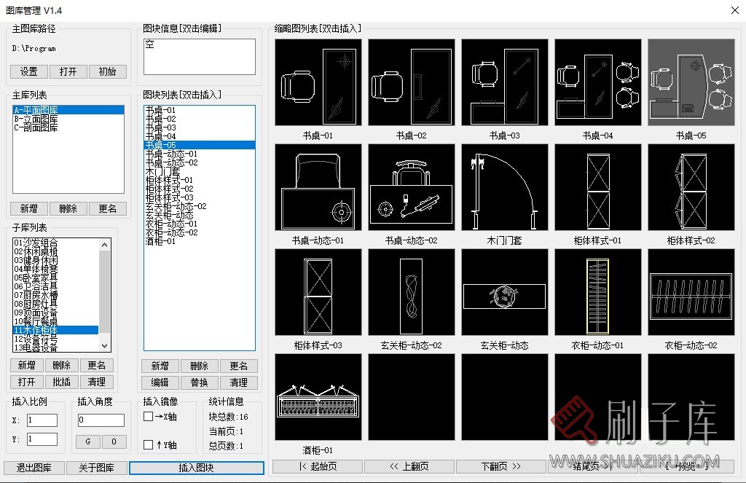
Task: Select the 书桌-动态-02 dynamic desk preview
Action: (411, 186)
